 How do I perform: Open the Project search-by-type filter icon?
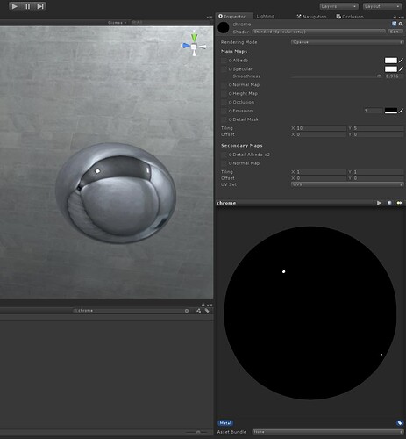click(199, 311)
